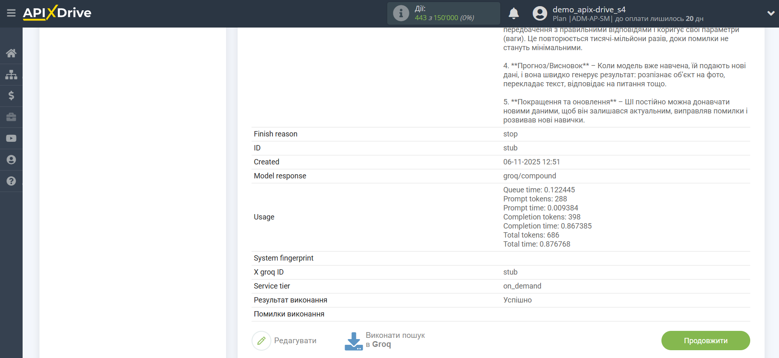Screen dimensions: 779x358
Task: Click the demo_apix-drive_s4 account name
Action: (x=589, y=9)
